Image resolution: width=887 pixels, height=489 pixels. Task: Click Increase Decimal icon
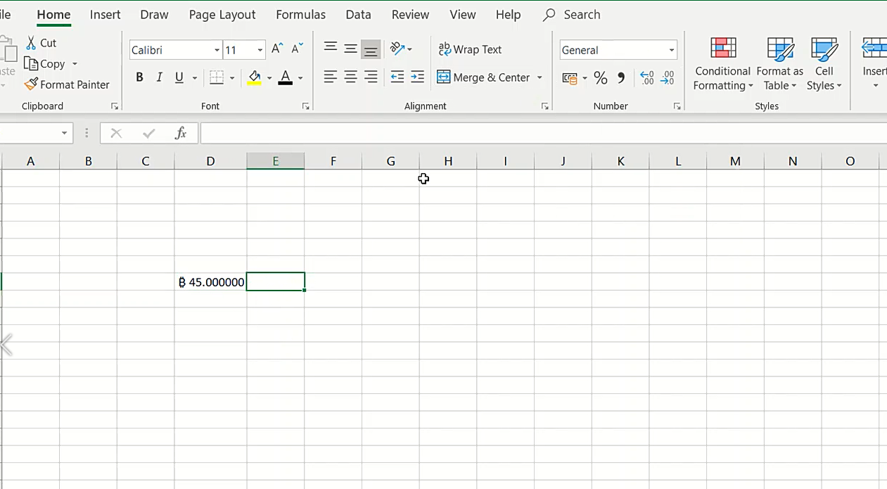(647, 78)
